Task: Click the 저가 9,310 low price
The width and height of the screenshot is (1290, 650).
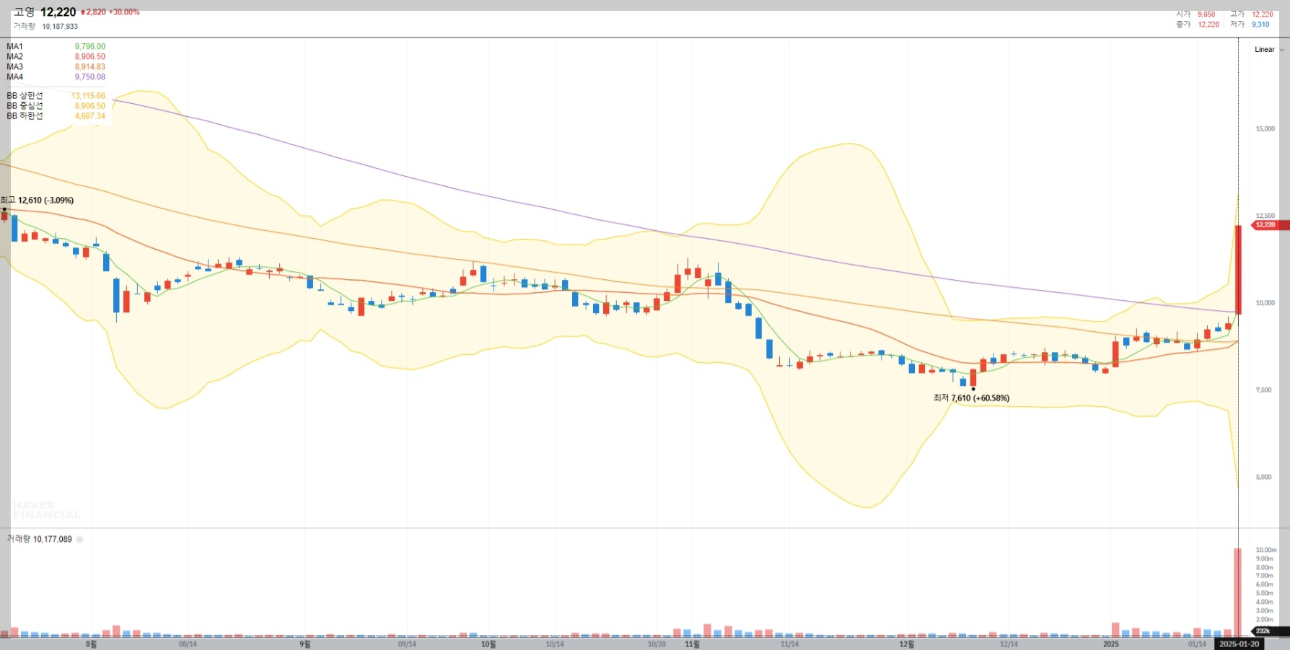Action: tap(1250, 25)
